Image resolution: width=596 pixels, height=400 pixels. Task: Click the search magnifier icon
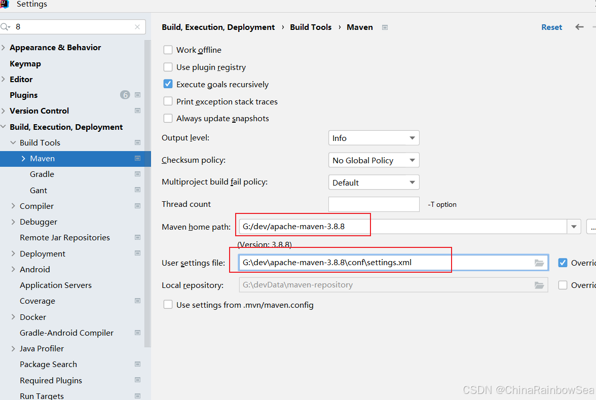5,26
